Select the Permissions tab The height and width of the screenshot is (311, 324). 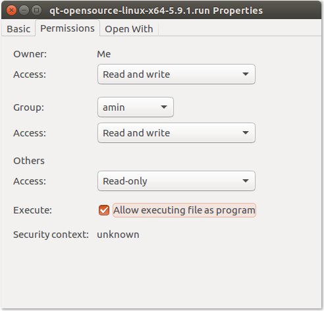point(67,28)
